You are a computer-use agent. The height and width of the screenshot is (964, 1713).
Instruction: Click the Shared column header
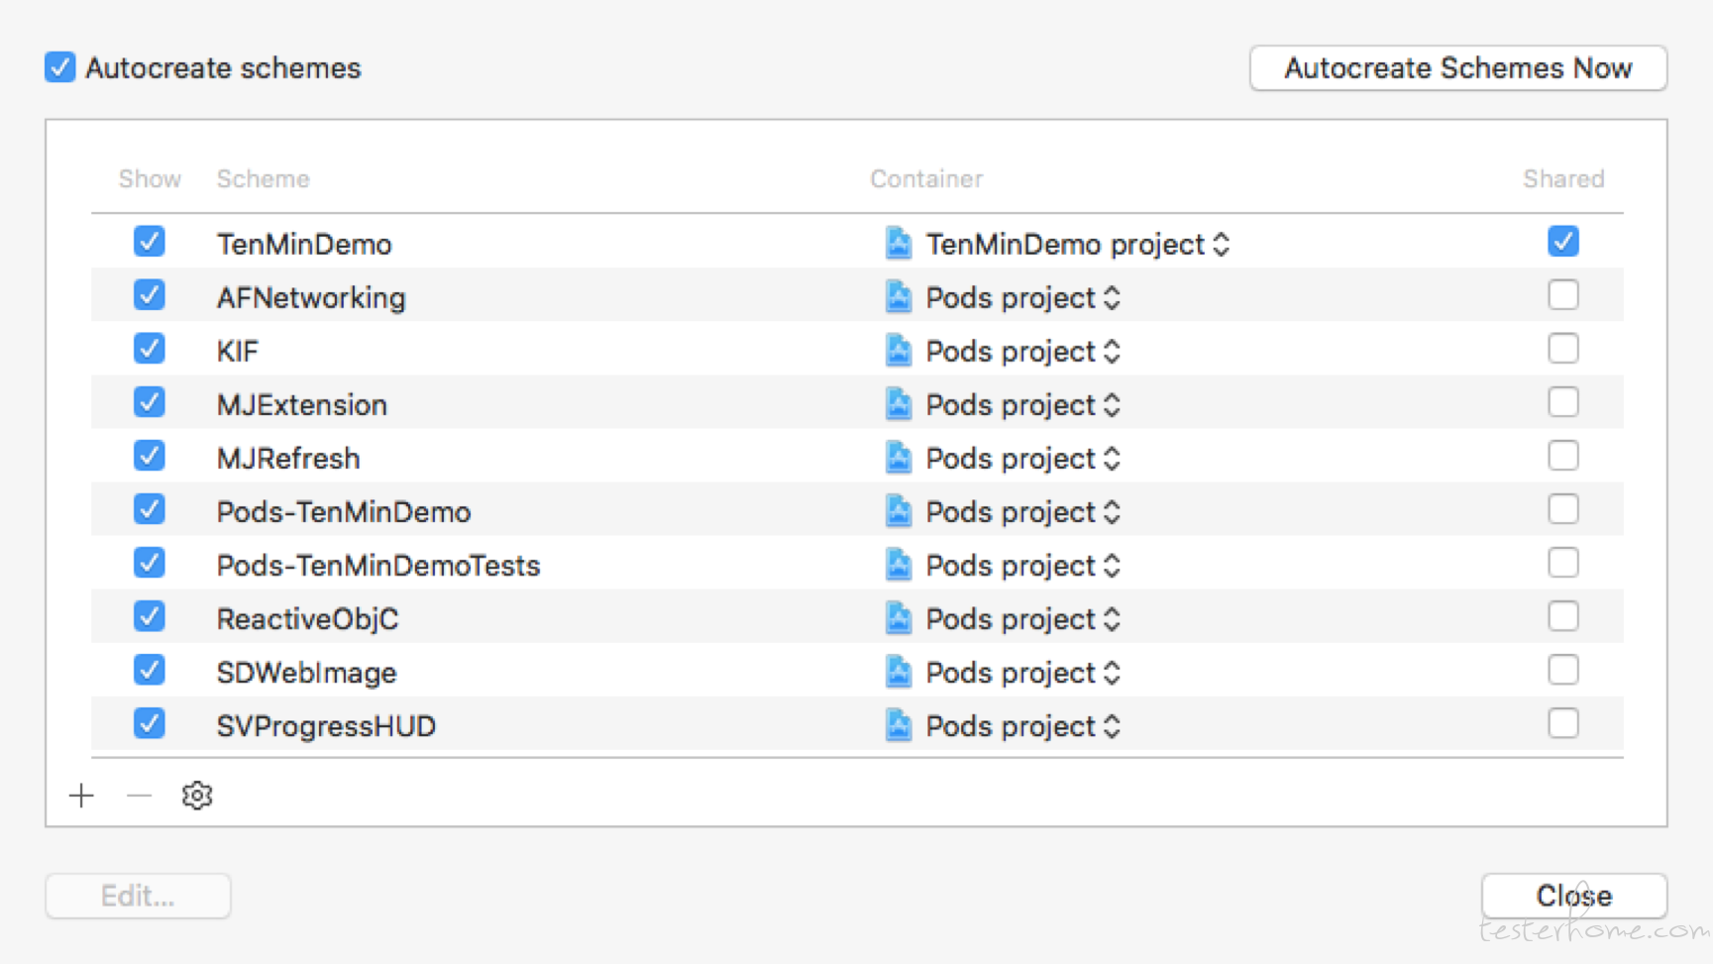1563,178
